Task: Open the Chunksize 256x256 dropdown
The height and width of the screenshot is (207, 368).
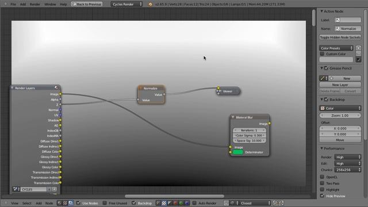Action: [x=347, y=170]
